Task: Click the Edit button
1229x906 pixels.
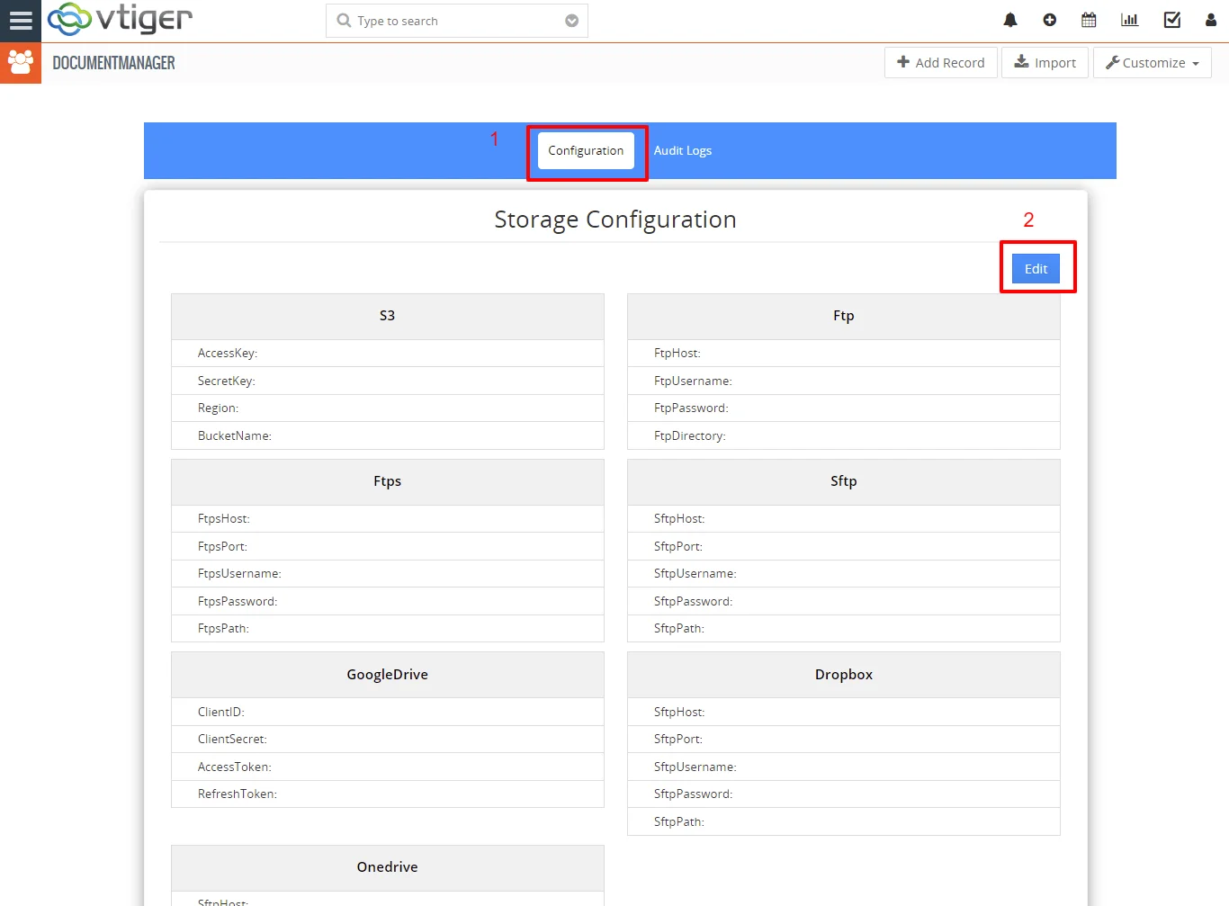Action: (1036, 268)
